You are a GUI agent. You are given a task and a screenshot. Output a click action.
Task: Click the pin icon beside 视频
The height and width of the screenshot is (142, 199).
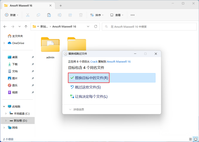pyautogui.click(x=33, y=92)
